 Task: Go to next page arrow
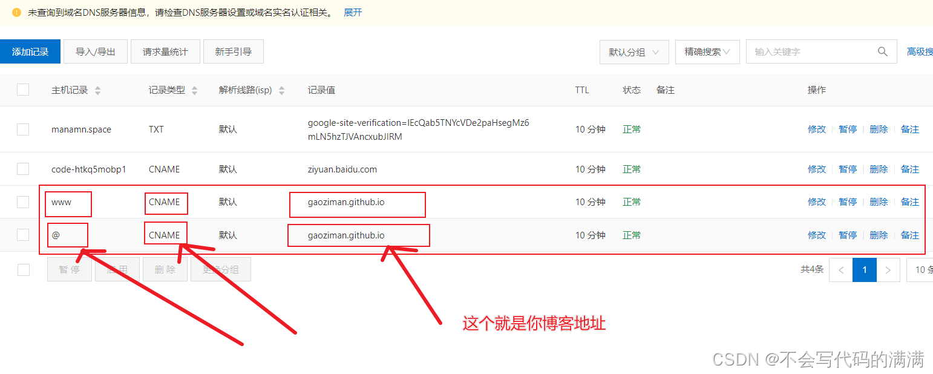[x=888, y=270]
